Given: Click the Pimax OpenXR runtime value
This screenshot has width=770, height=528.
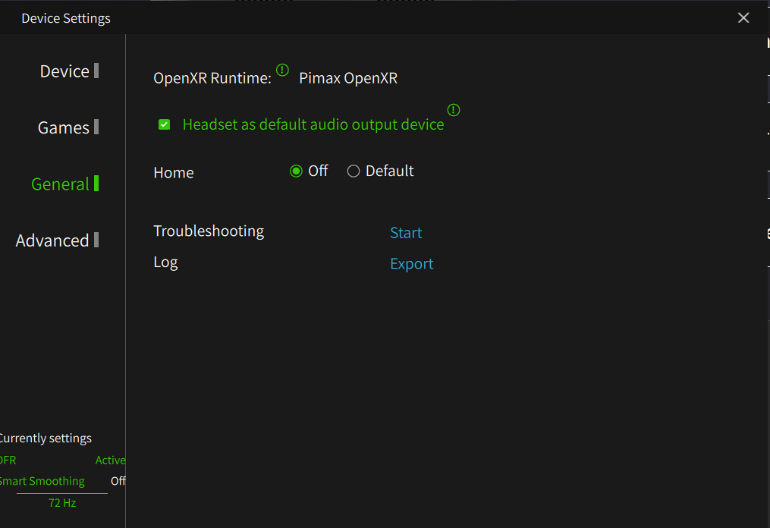Looking at the screenshot, I should coord(348,78).
